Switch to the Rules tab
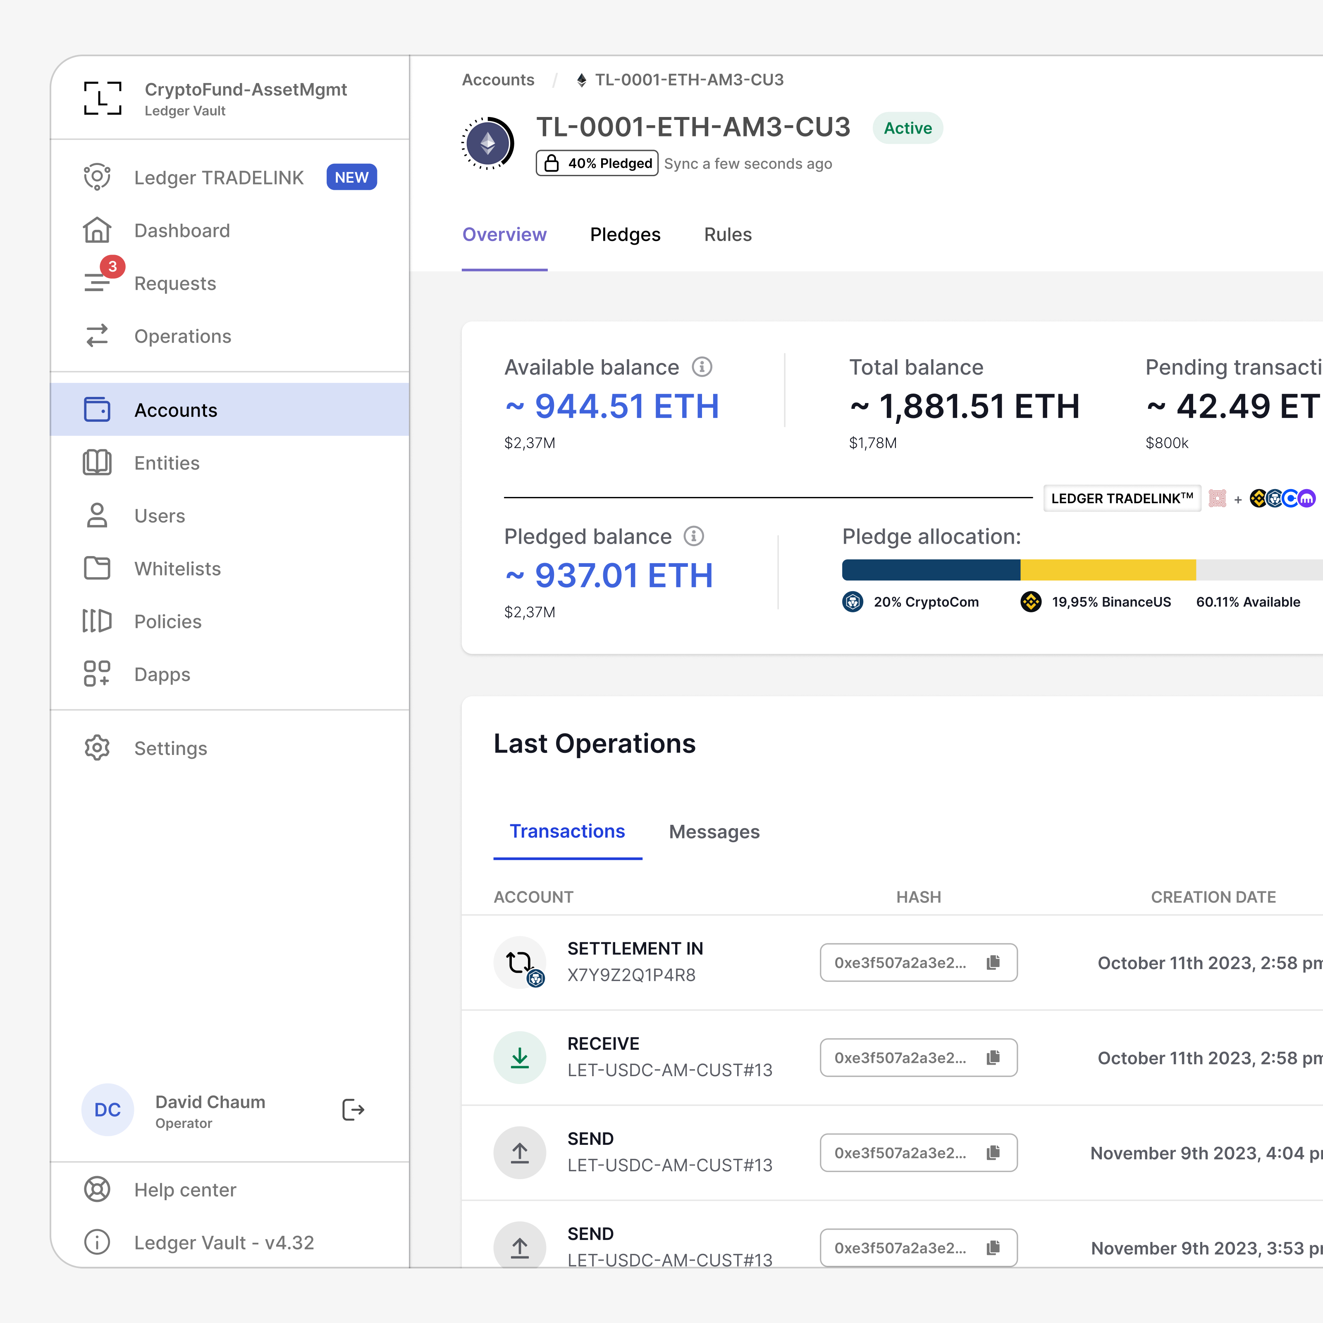Viewport: 1323px width, 1323px height. click(x=728, y=235)
